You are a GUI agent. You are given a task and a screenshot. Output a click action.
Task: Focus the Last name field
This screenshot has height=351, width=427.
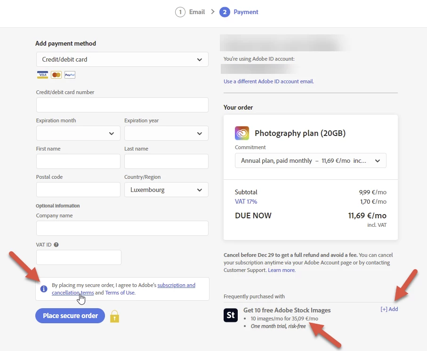coord(166,161)
